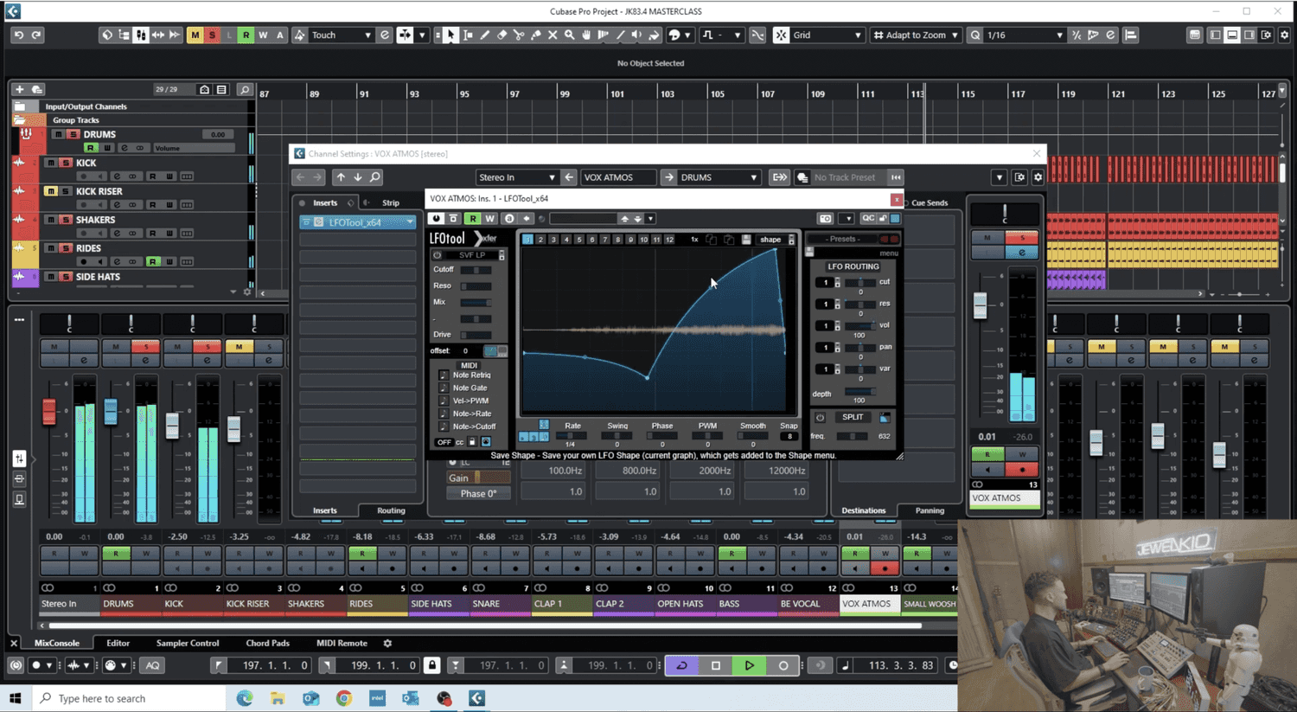Image resolution: width=1297 pixels, height=712 pixels.
Task: Switch to the Chord Pads tab
Action: [267, 644]
